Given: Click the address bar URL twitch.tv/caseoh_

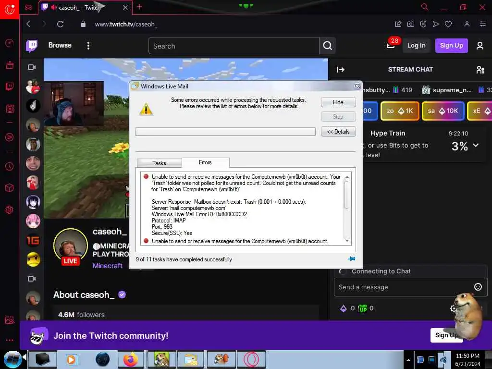Looking at the screenshot, I should point(126,24).
